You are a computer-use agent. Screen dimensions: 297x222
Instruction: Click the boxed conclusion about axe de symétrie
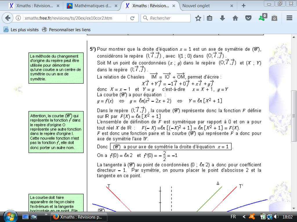pyautogui.click(x=171, y=147)
